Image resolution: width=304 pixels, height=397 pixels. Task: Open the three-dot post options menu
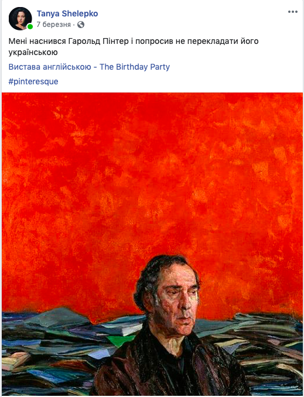(x=293, y=12)
